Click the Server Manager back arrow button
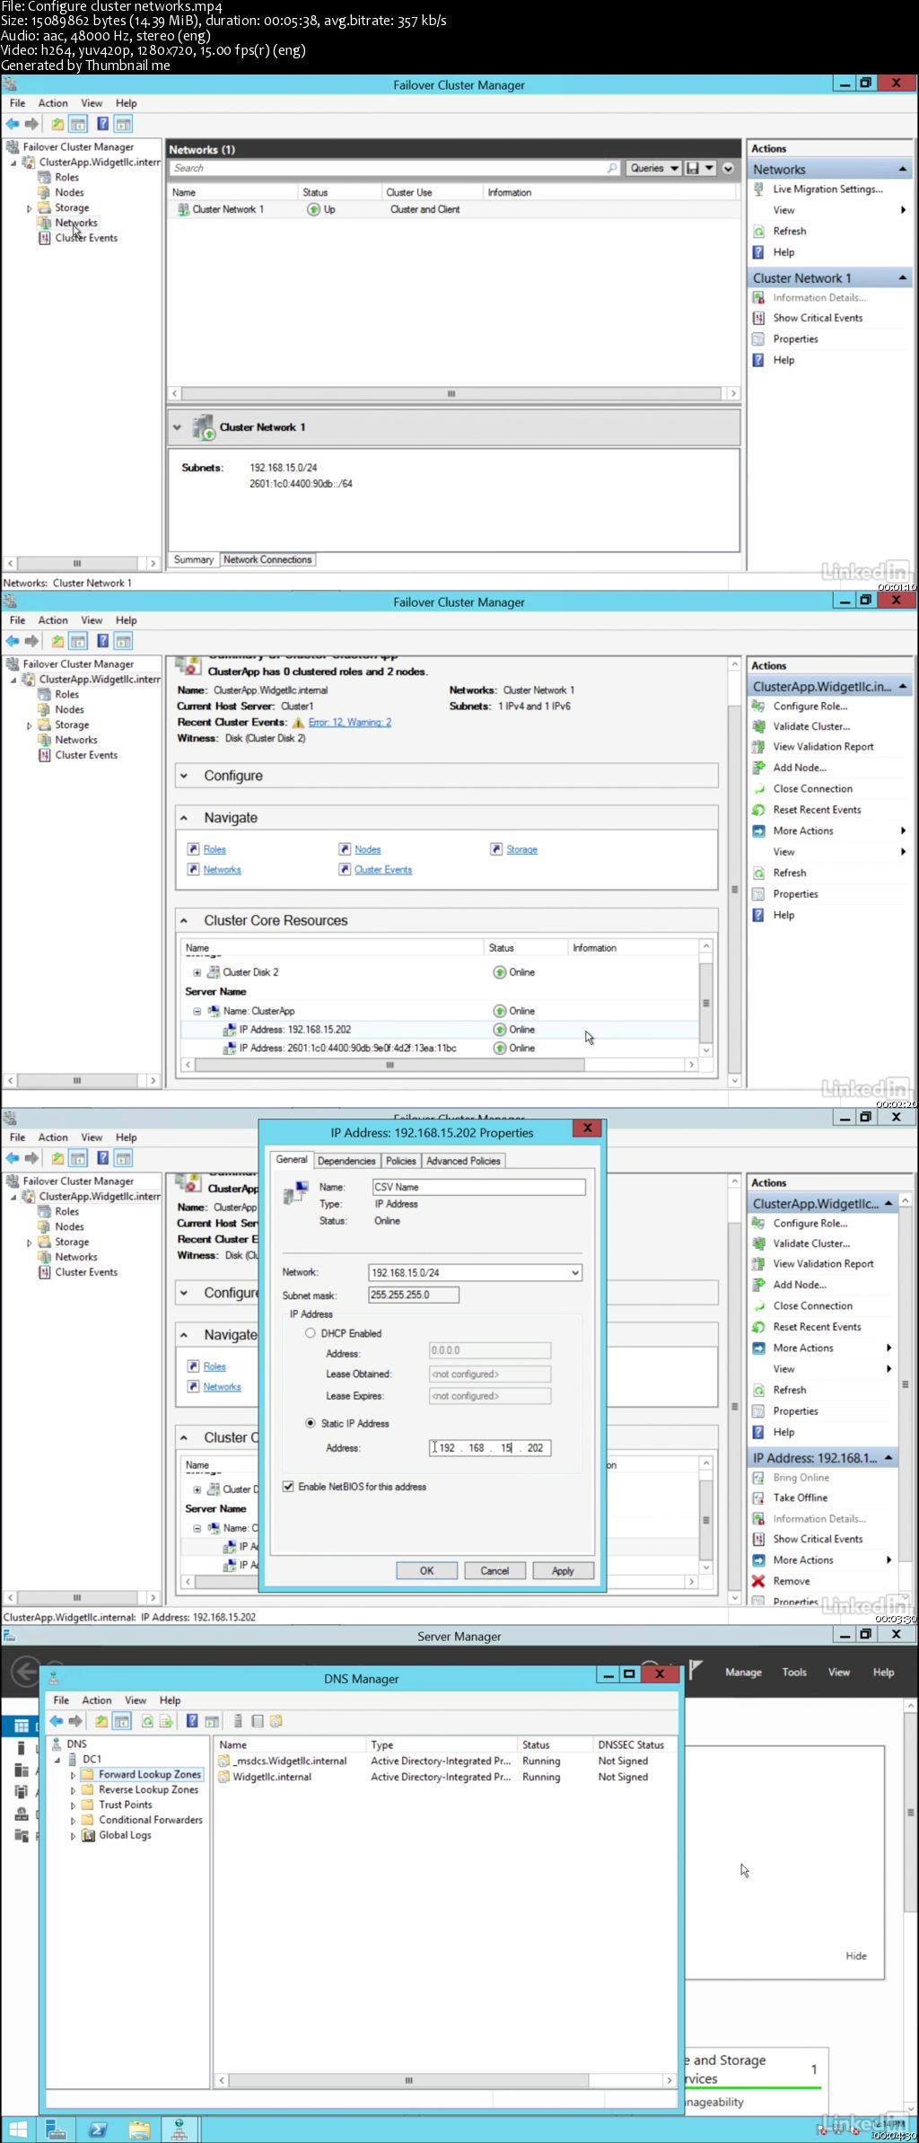The image size is (919, 2143). 25,1672
